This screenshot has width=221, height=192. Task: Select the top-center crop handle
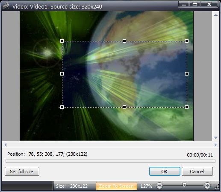[x=124, y=41]
